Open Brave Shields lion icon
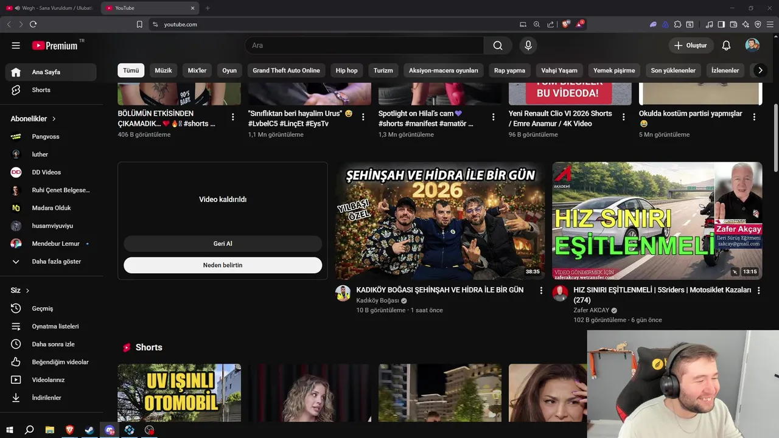Image resolution: width=779 pixels, height=438 pixels. [x=565, y=24]
